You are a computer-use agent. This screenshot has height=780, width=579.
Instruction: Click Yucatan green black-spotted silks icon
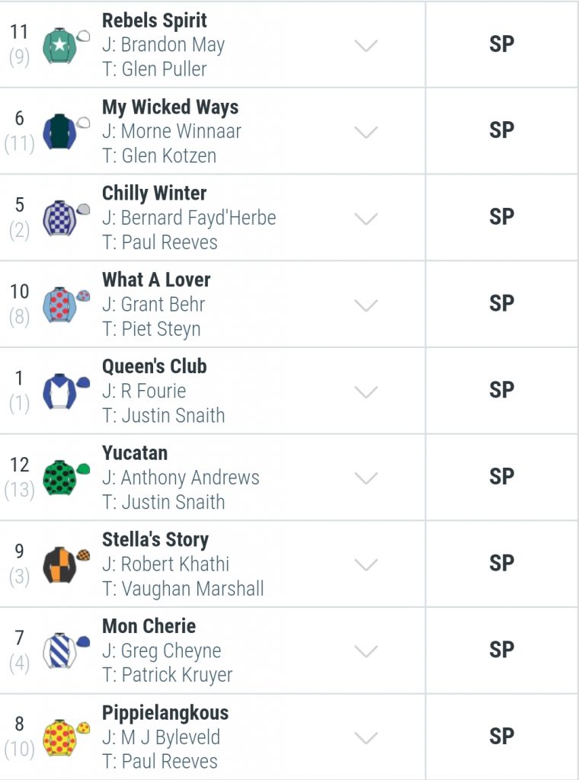[66, 478]
